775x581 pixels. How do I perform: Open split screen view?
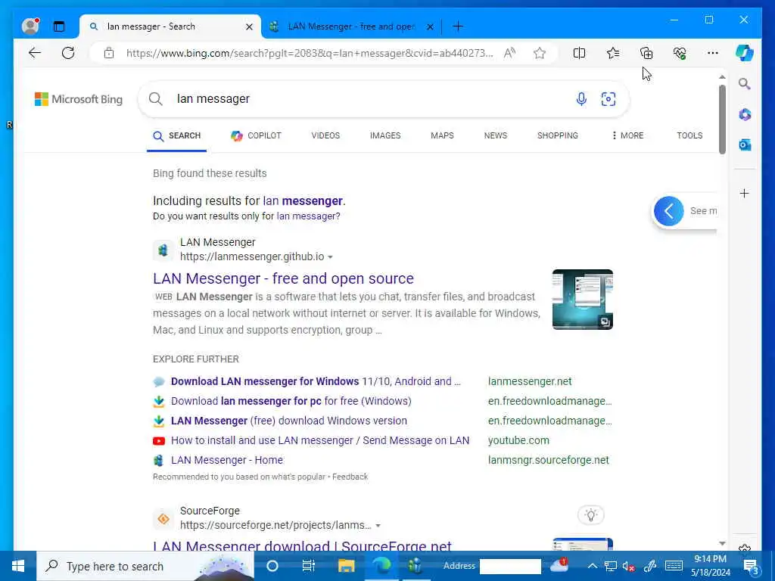(x=579, y=53)
